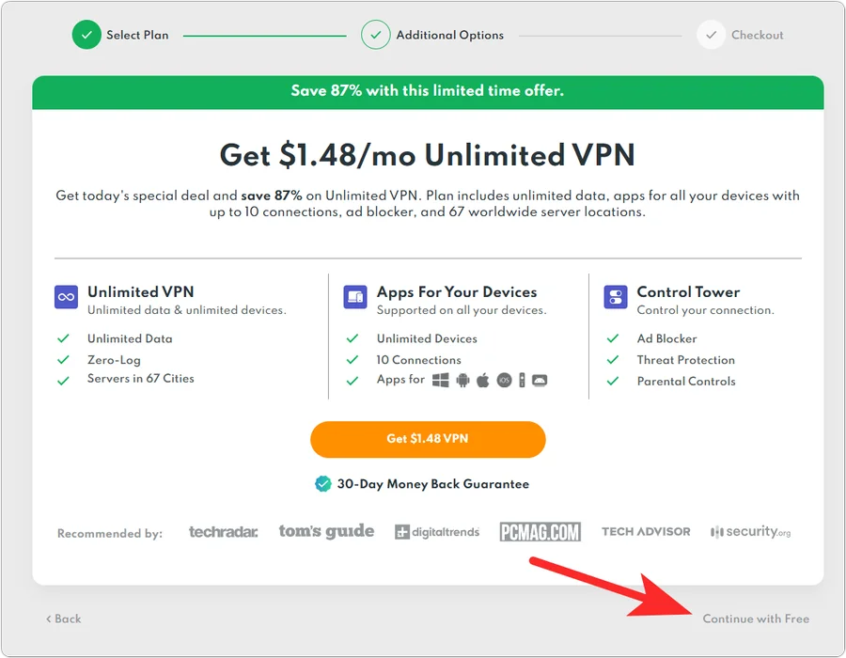Go to the Checkout step label
The image size is (846, 658).
point(757,35)
